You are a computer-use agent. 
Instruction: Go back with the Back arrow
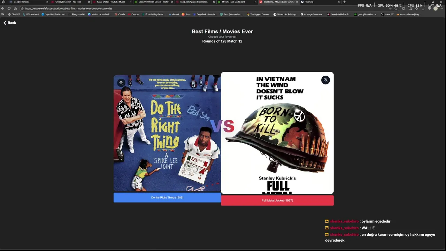[10, 23]
